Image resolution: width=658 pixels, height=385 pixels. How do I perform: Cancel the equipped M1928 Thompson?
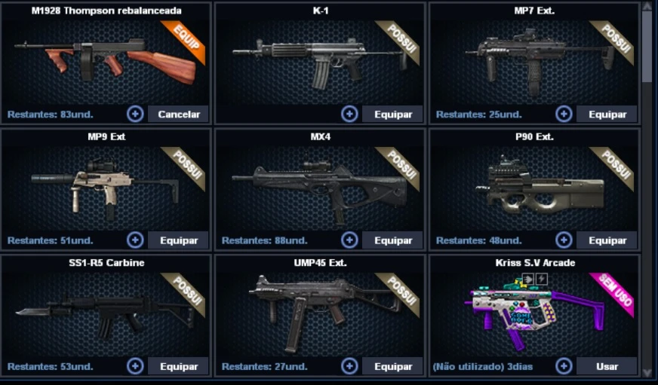[178, 114]
